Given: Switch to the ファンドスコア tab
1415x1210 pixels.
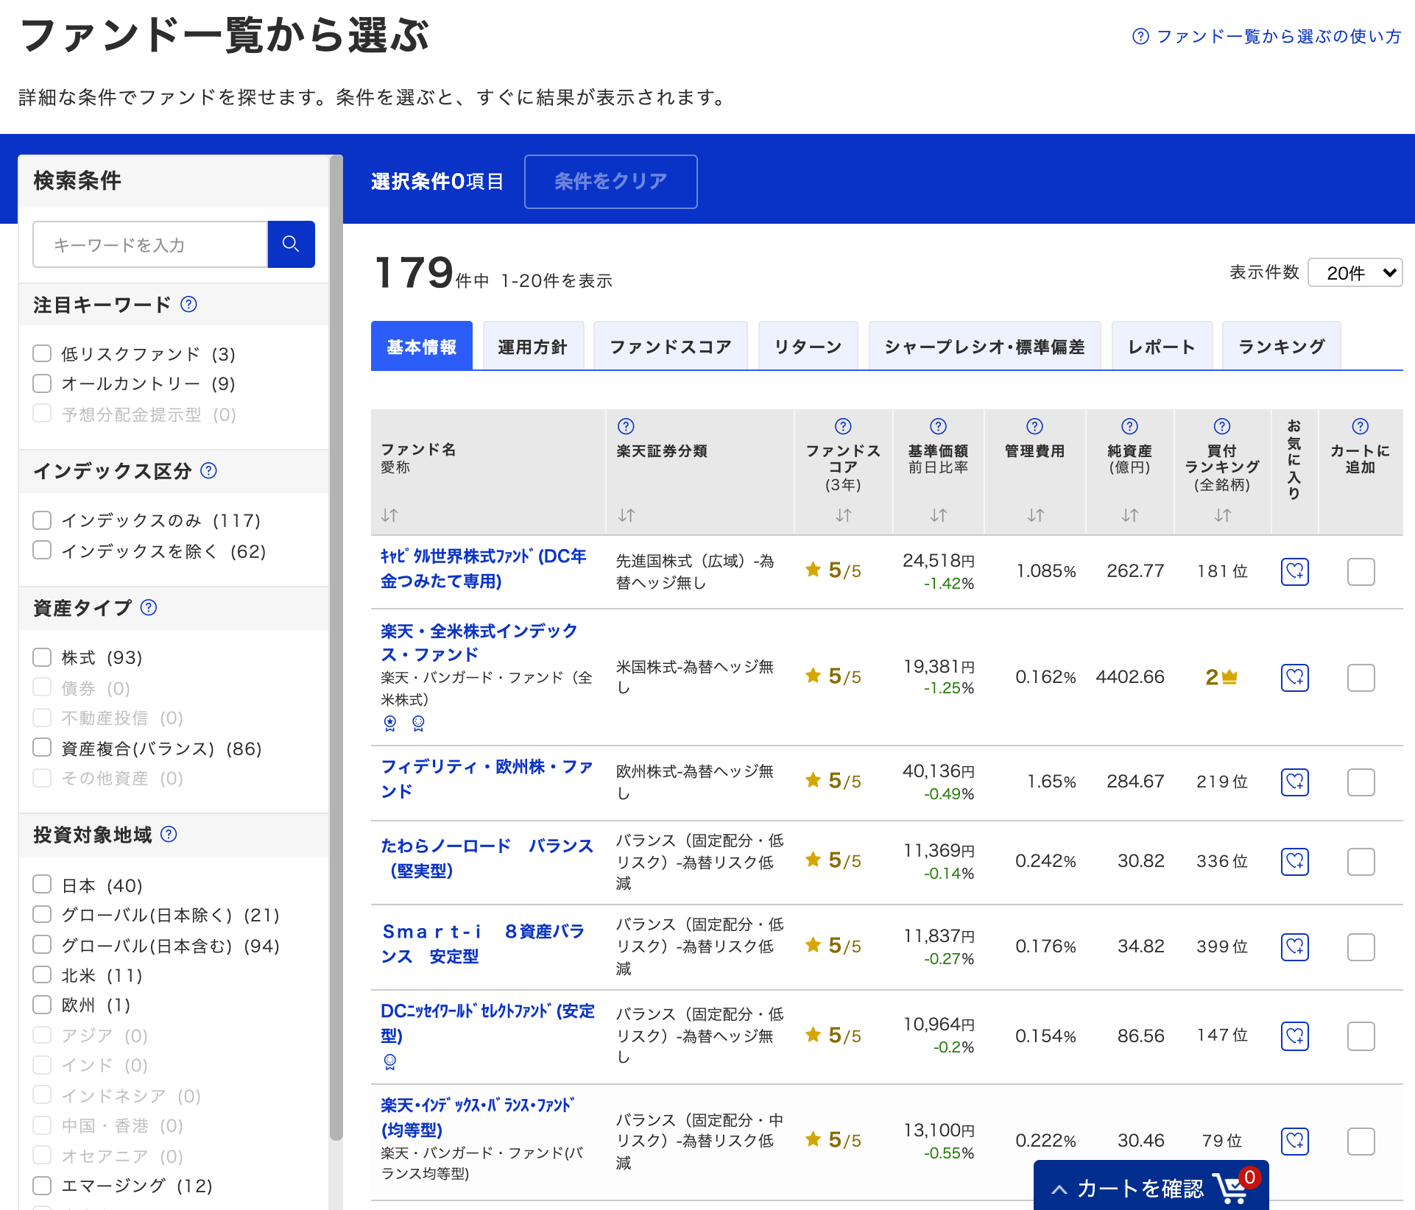Looking at the screenshot, I should (671, 346).
